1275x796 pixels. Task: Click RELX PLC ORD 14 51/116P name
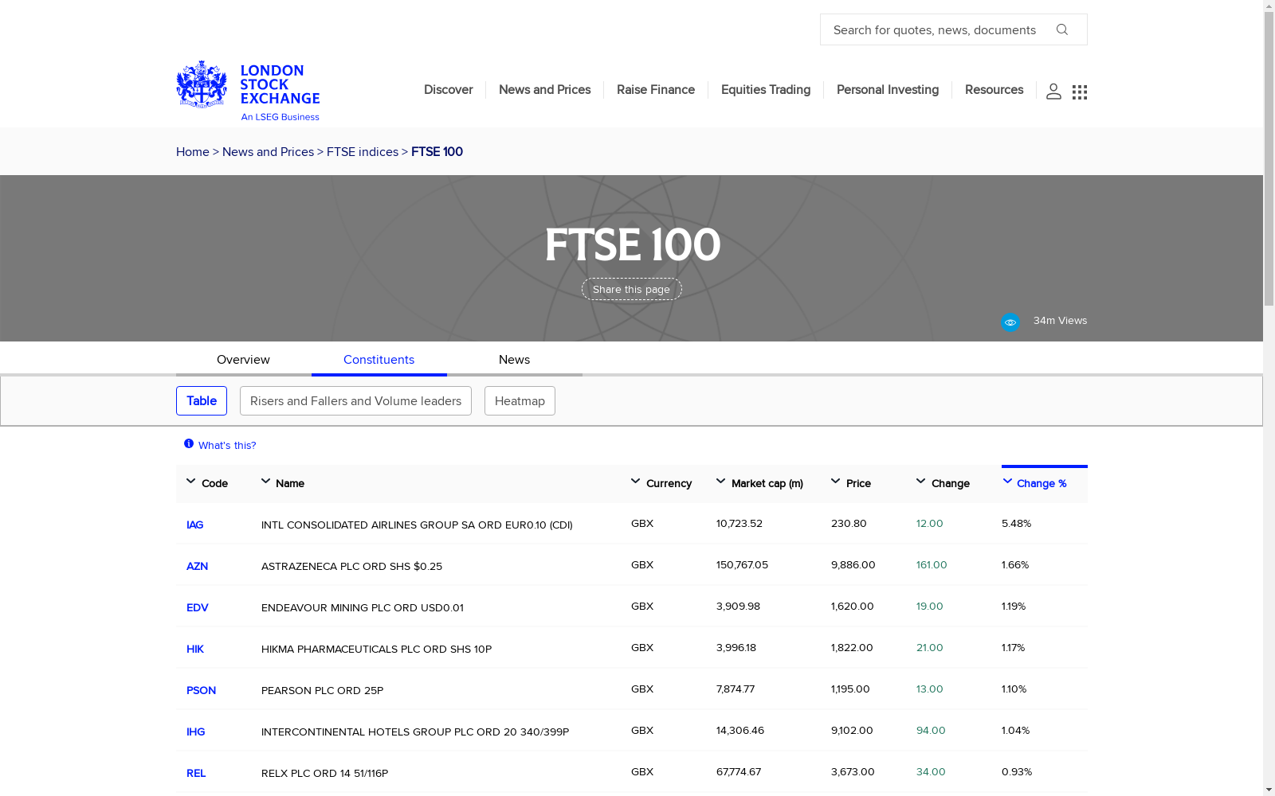click(324, 773)
